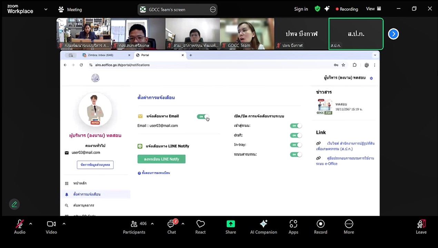Screen dimensions: 438x248
Task: Toggle the เข้าสู่ระบบ notification switch
Action: tap(296, 126)
